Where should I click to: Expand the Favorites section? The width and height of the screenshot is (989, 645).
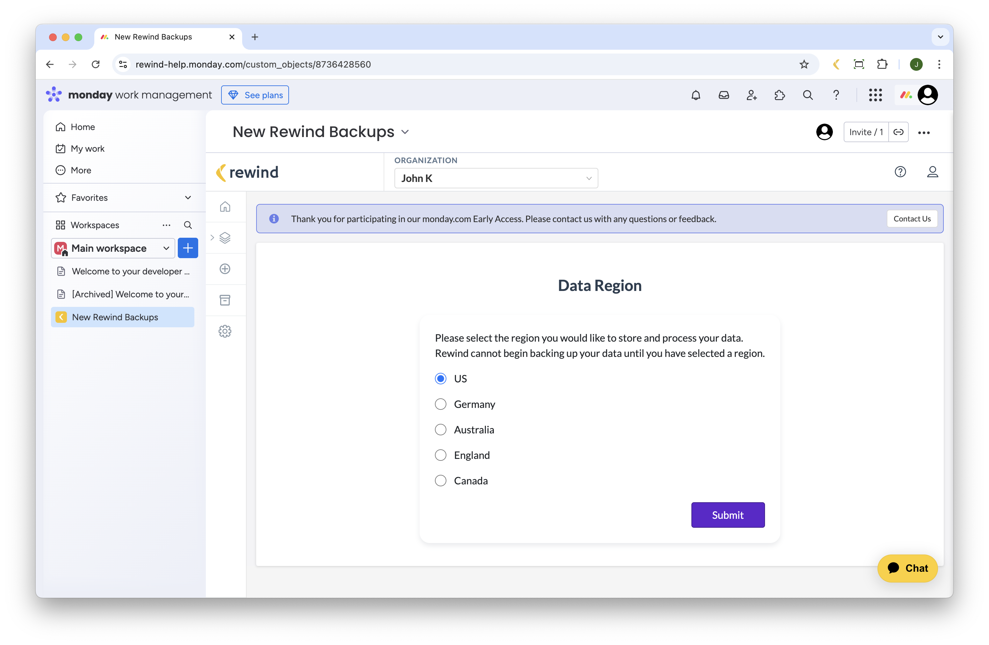pos(188,198)
